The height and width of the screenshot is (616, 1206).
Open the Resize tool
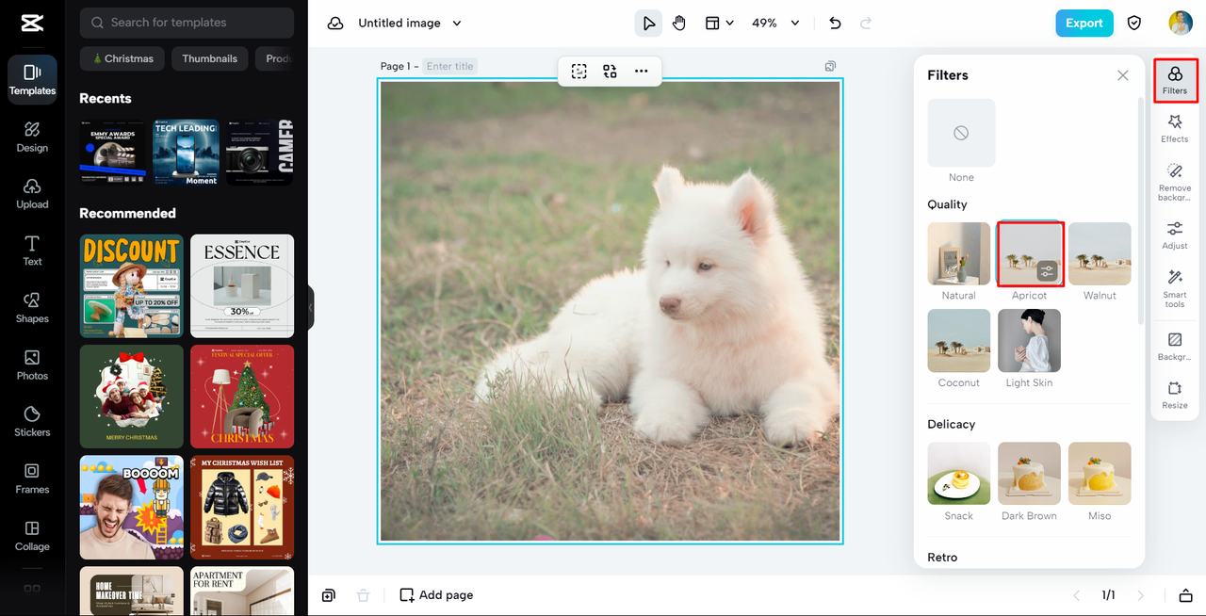[1175, 395]
